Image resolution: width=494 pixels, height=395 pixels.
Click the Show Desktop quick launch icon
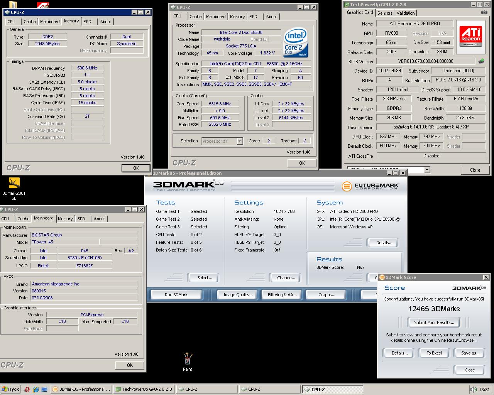pyautogui.click(x=44, y=389)
